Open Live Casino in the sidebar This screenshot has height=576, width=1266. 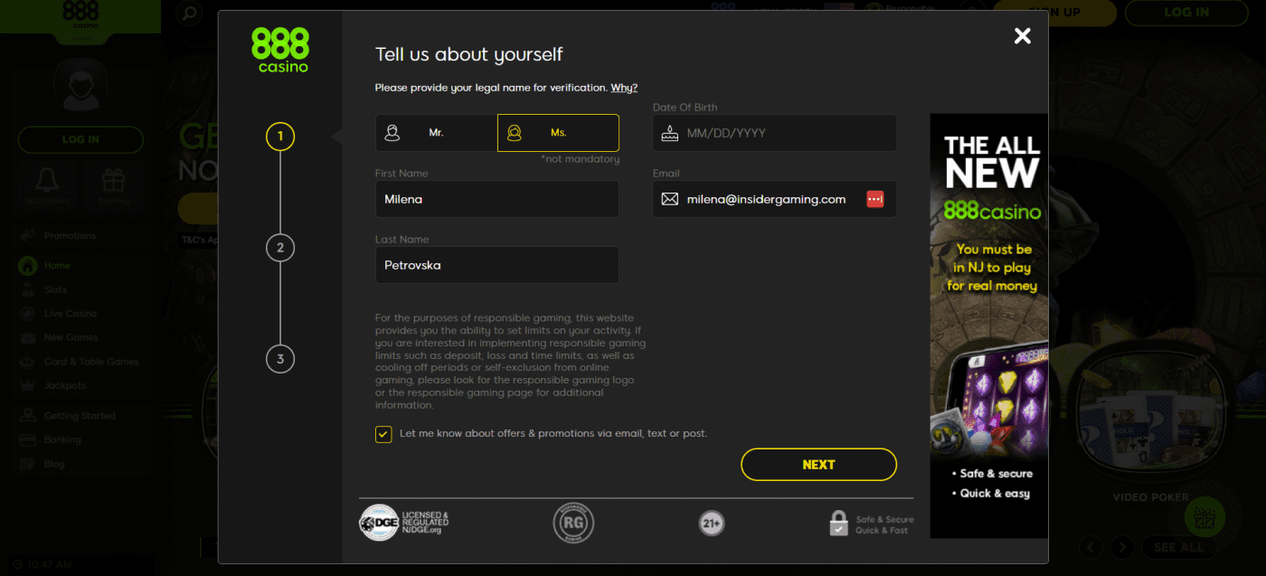(x=71, y=314)
